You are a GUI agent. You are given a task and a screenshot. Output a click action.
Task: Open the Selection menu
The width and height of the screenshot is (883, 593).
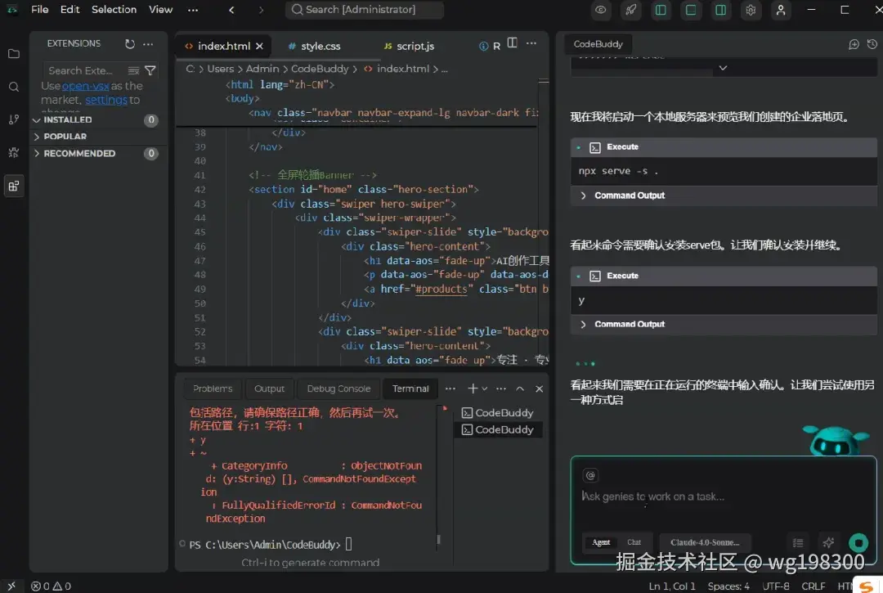(114, 10)
